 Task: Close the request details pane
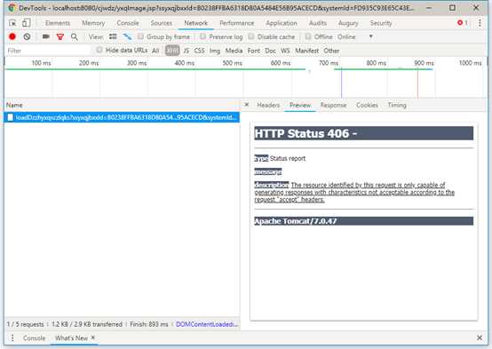click(247, 105)
